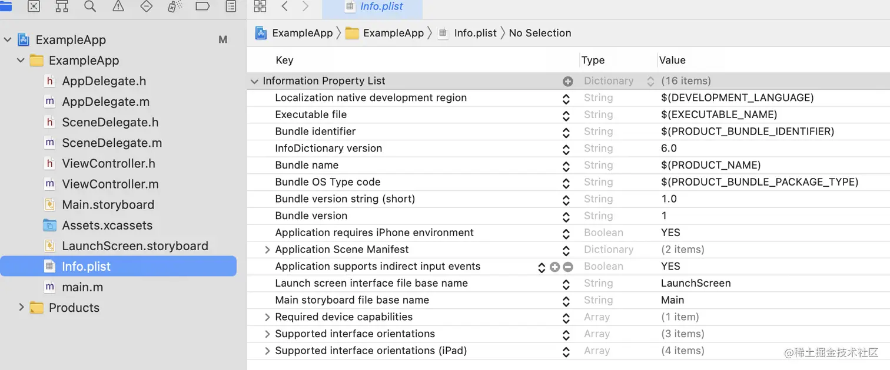Open the Report navigator
This screenshot has width=890, height=370.
[231, 6]
